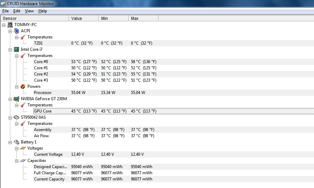Click the ACPI chip icon
Image resolution: width=314 pixels, height=188 pixels.
point(16,31)
